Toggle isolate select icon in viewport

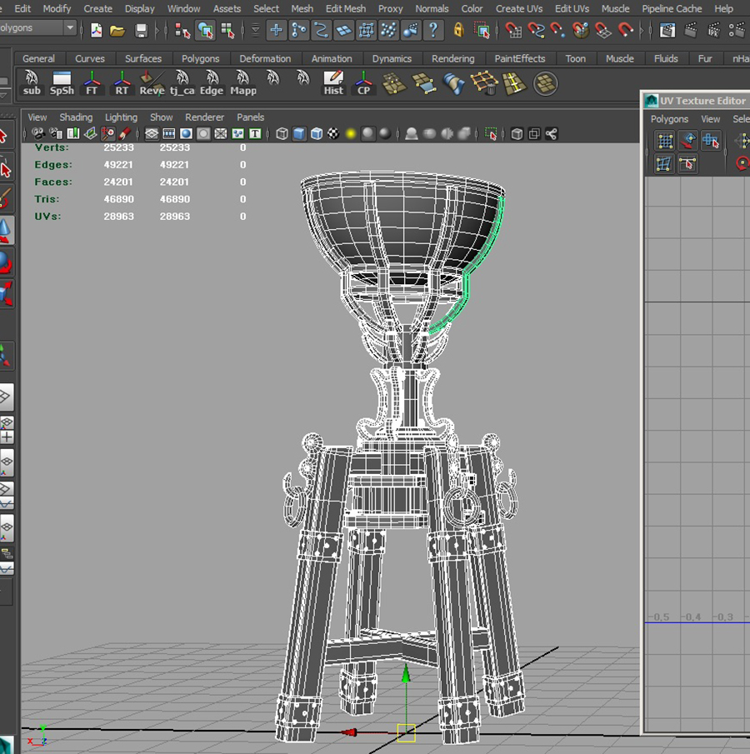[491, 133]
